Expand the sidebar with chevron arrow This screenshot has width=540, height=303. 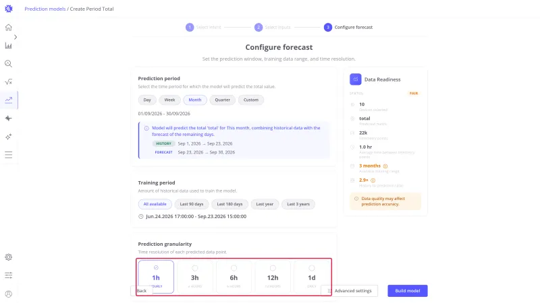(16, 37)
